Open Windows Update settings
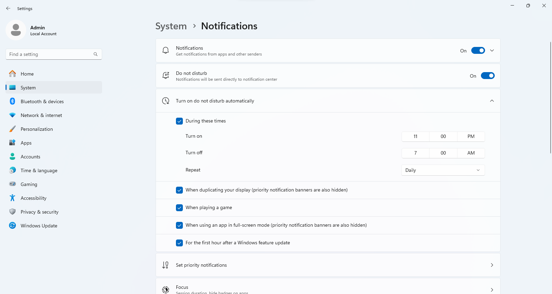This screenshot has height=294, width=552. (54, 225)
